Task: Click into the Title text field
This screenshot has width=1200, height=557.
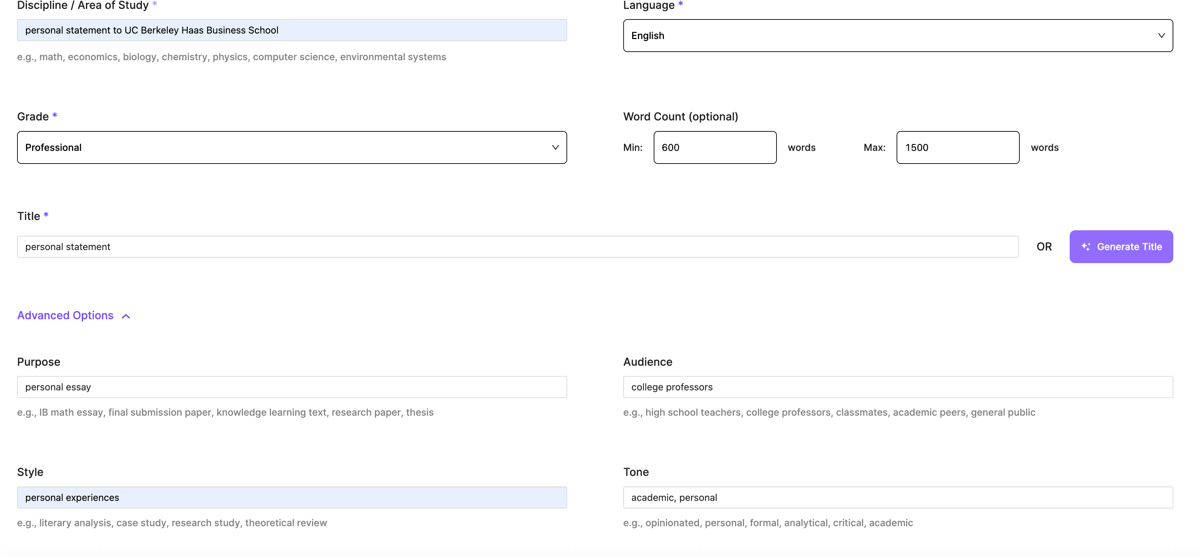Action: click(x=517, y=247)
